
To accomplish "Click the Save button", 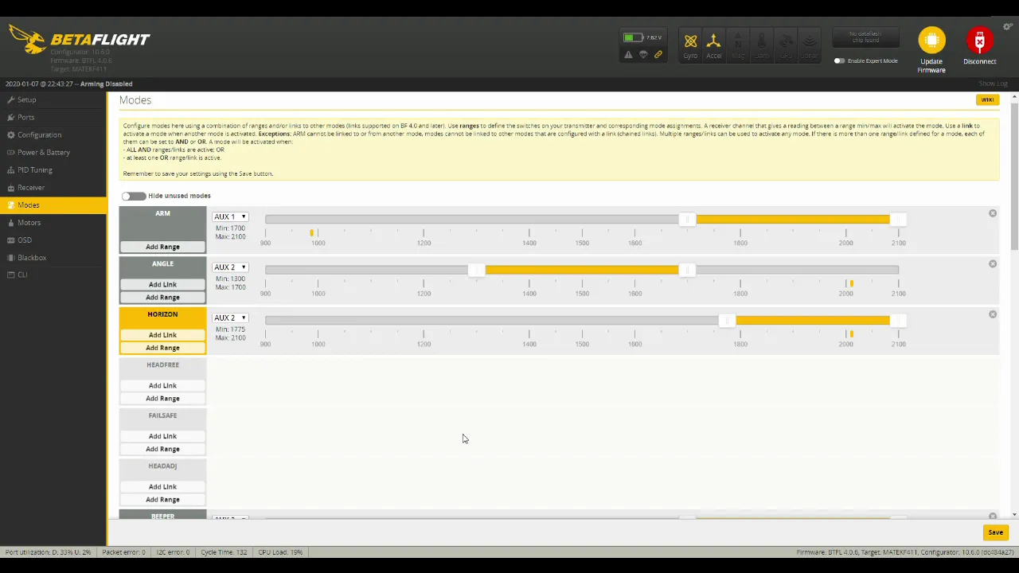I will point(995,532).
